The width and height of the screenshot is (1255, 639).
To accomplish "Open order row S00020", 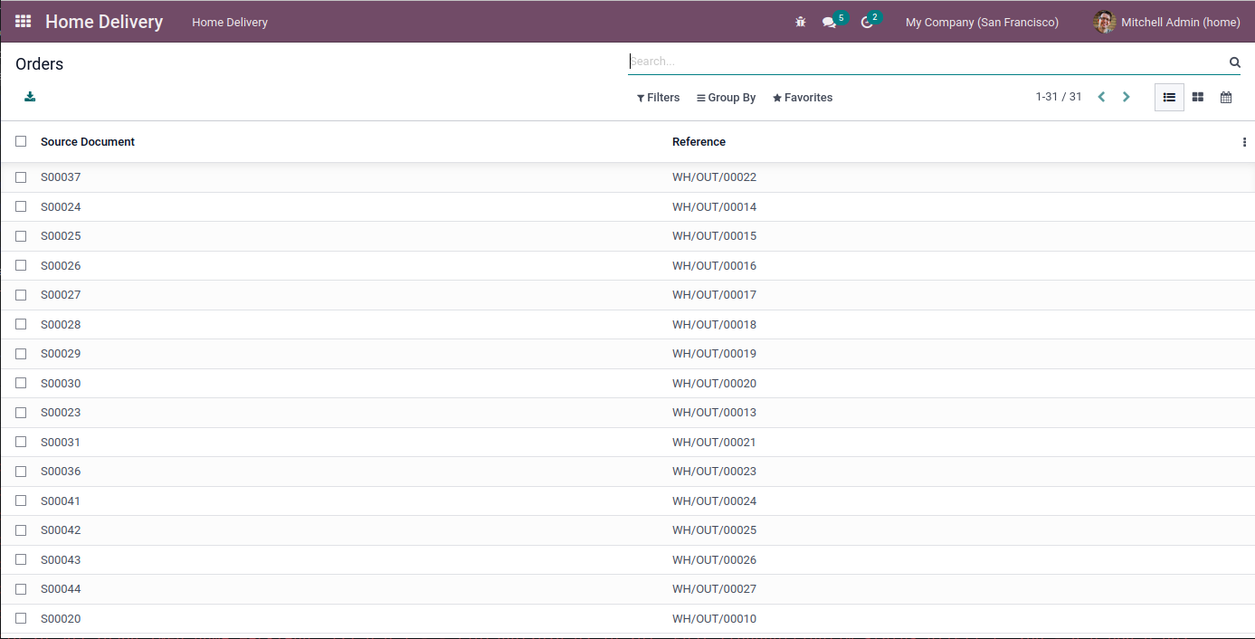I will 628,619.
